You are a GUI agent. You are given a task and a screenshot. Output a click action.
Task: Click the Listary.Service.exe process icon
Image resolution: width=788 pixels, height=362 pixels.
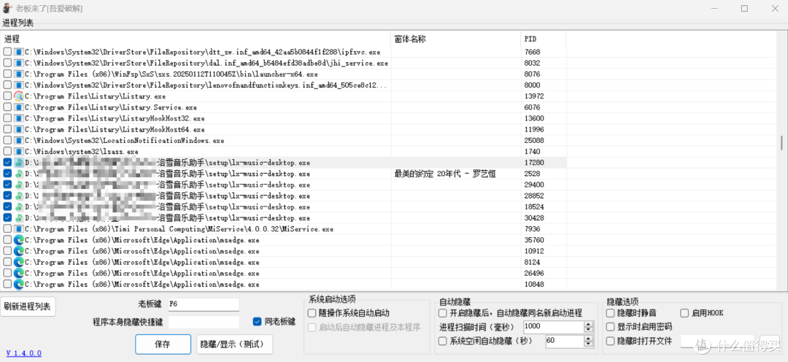[x=18, y=107]
